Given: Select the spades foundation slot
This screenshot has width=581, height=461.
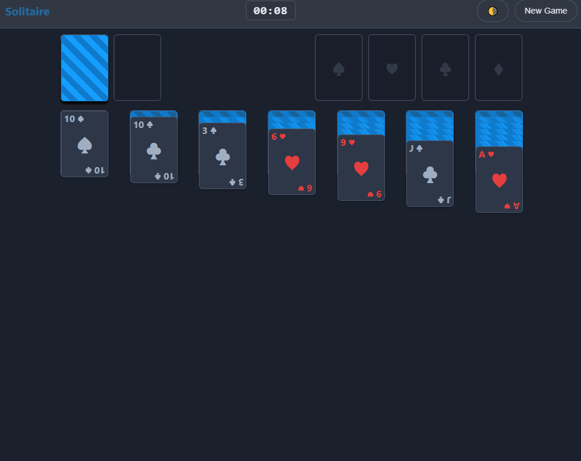Looking at the screenshot, I should pos(339,68).
